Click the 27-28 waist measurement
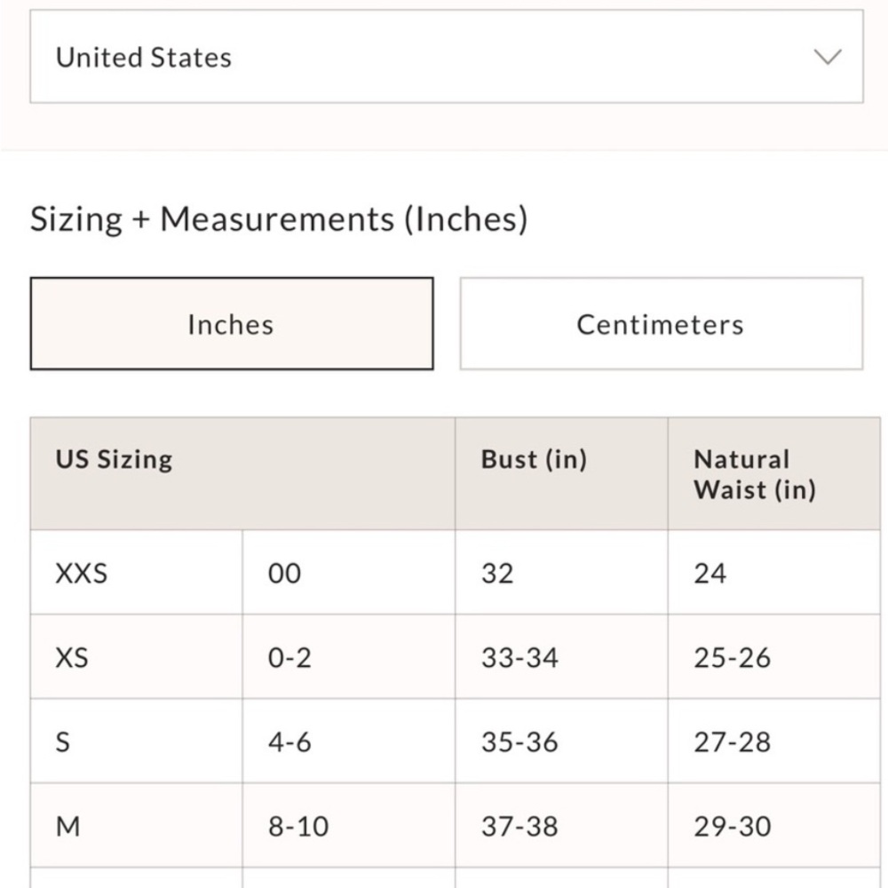 coord(732,741)
